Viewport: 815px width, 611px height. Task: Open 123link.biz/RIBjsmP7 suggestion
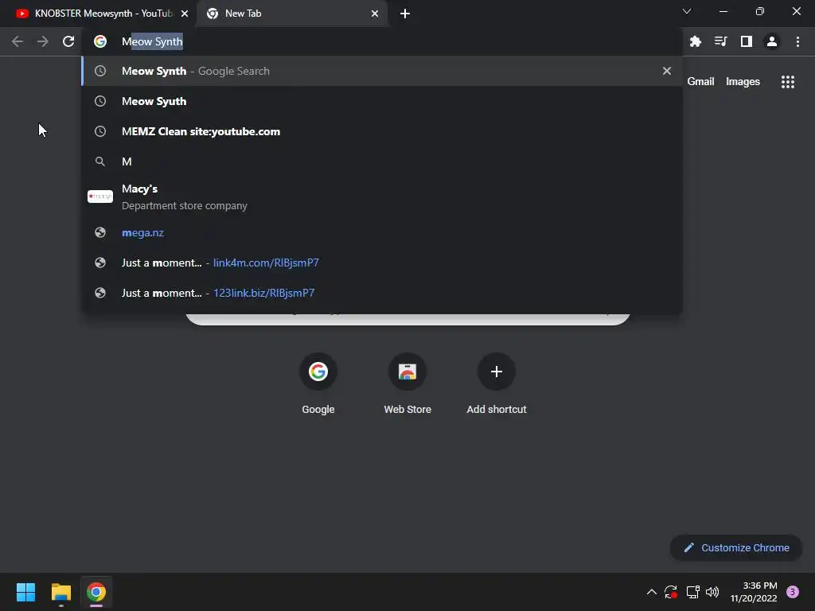[382, 293]
